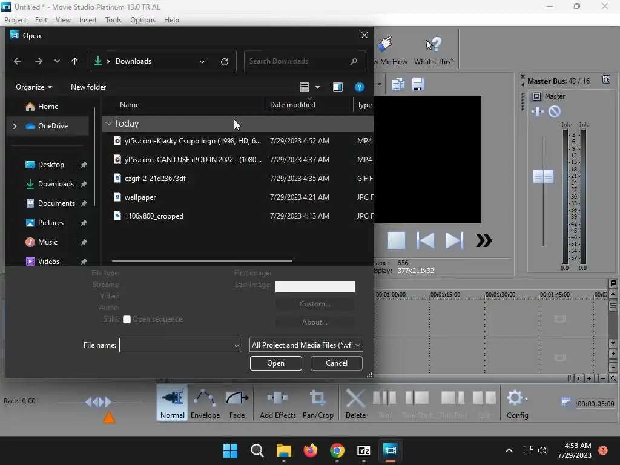Click the file list horizontal scrollbar
620x465 pixels.
point(202,261)
